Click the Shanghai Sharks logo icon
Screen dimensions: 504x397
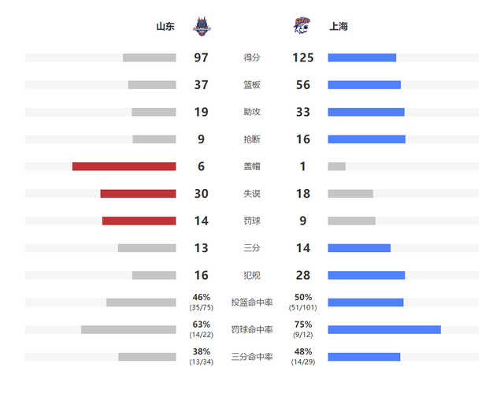click(302, 26)
